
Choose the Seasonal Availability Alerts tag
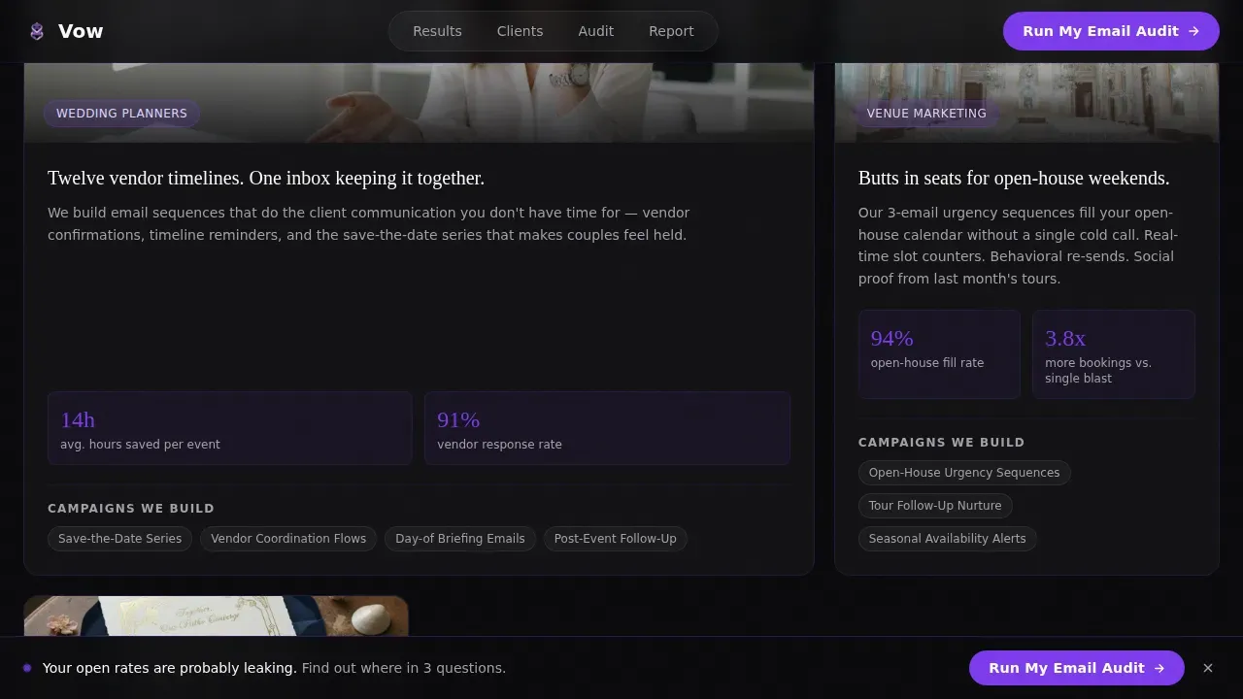pyautogui.click(x=947, y=539)
